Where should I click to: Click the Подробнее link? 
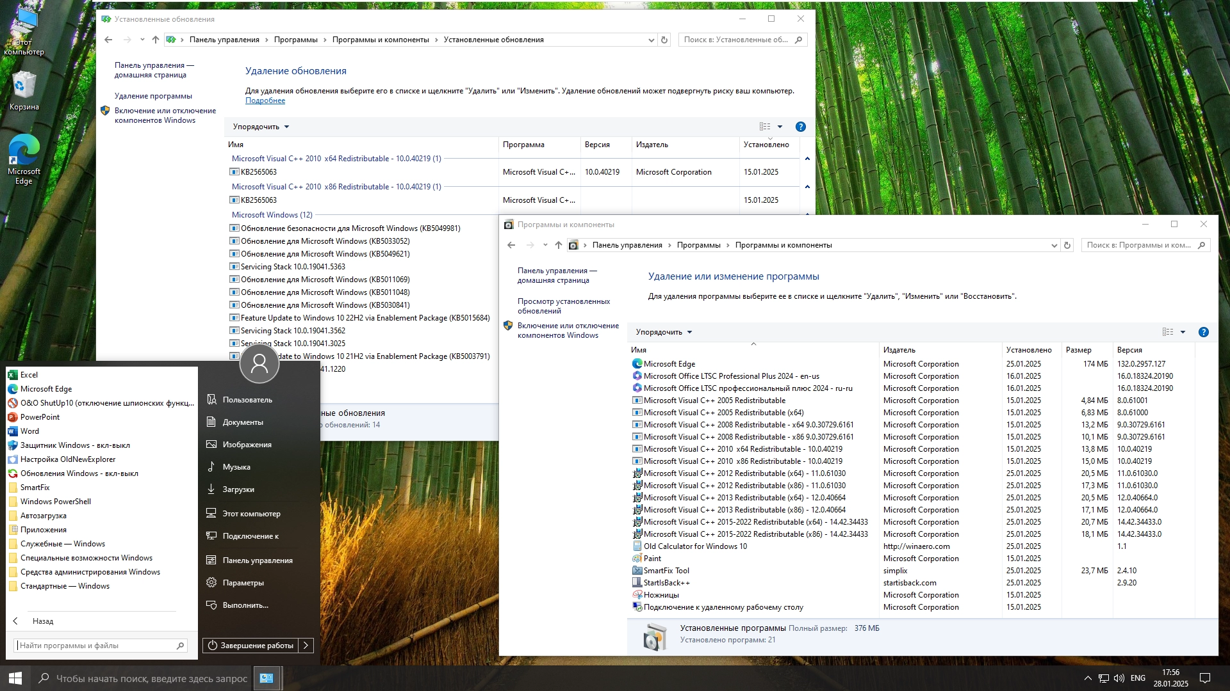tap(265, 100)
